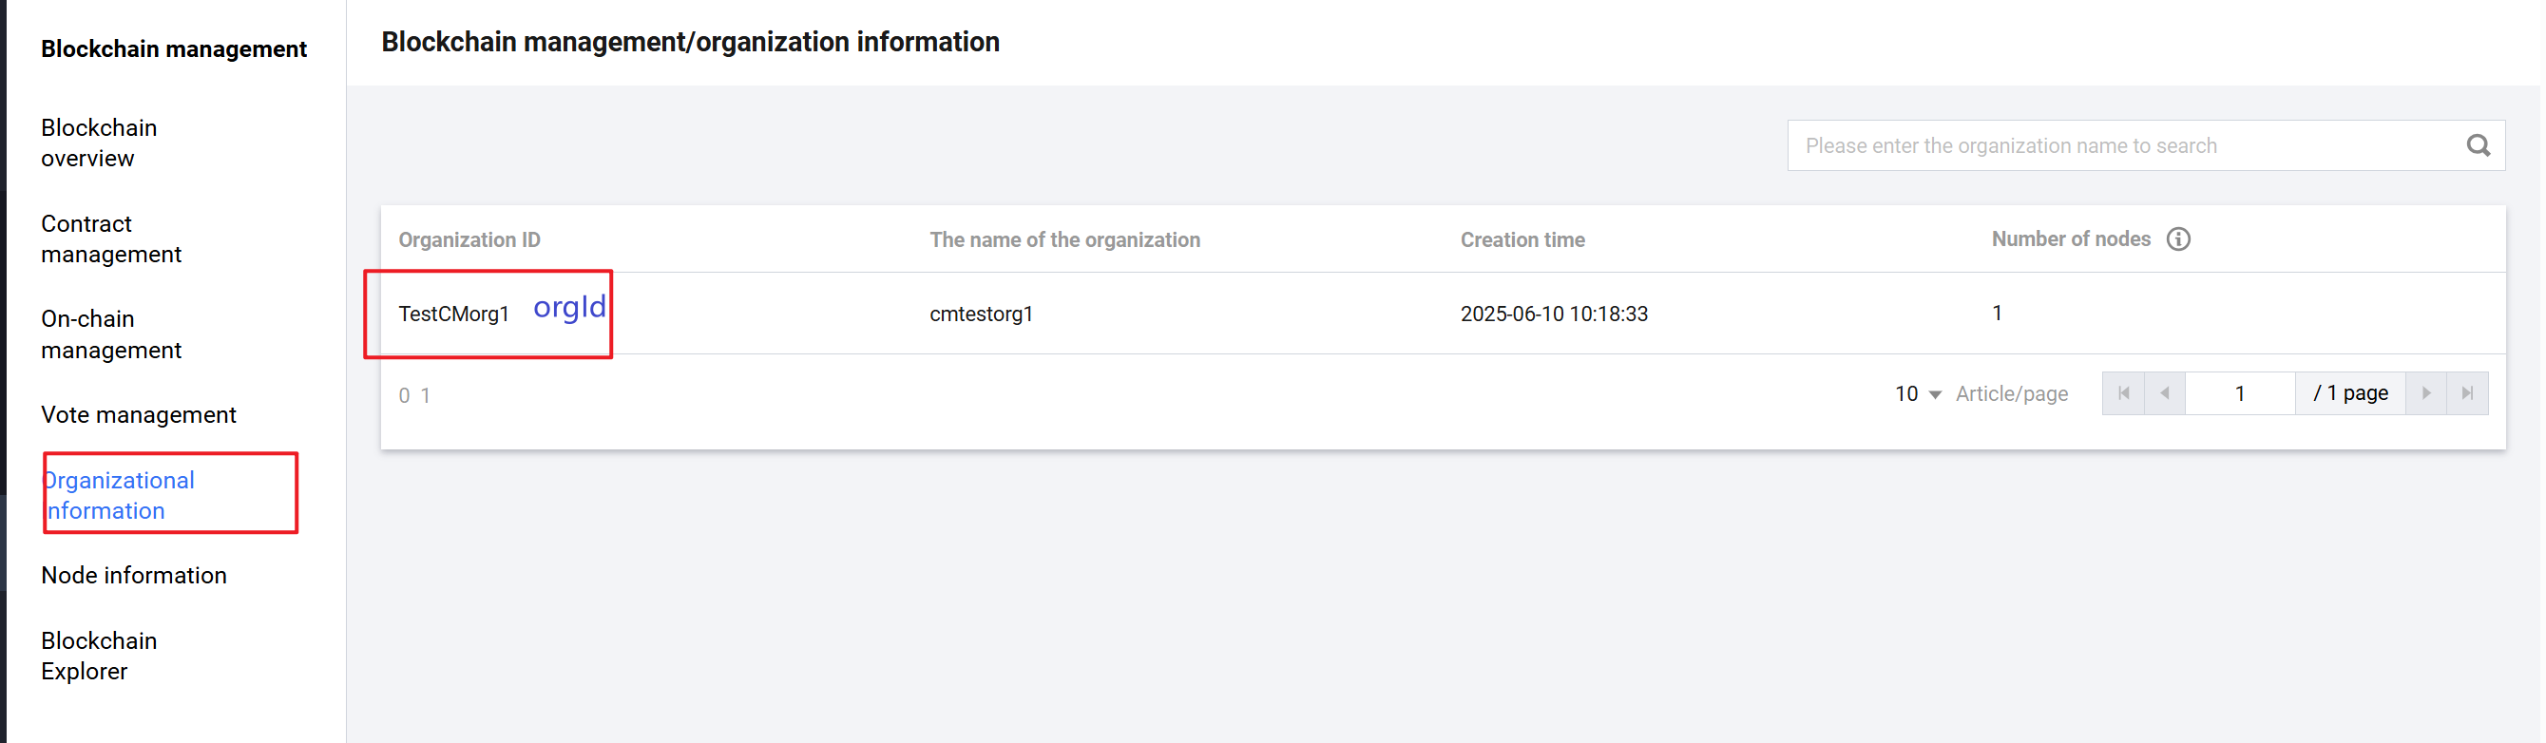2546x743 pixels.
Task: Navigate to On-chain management
Action: 110,333
